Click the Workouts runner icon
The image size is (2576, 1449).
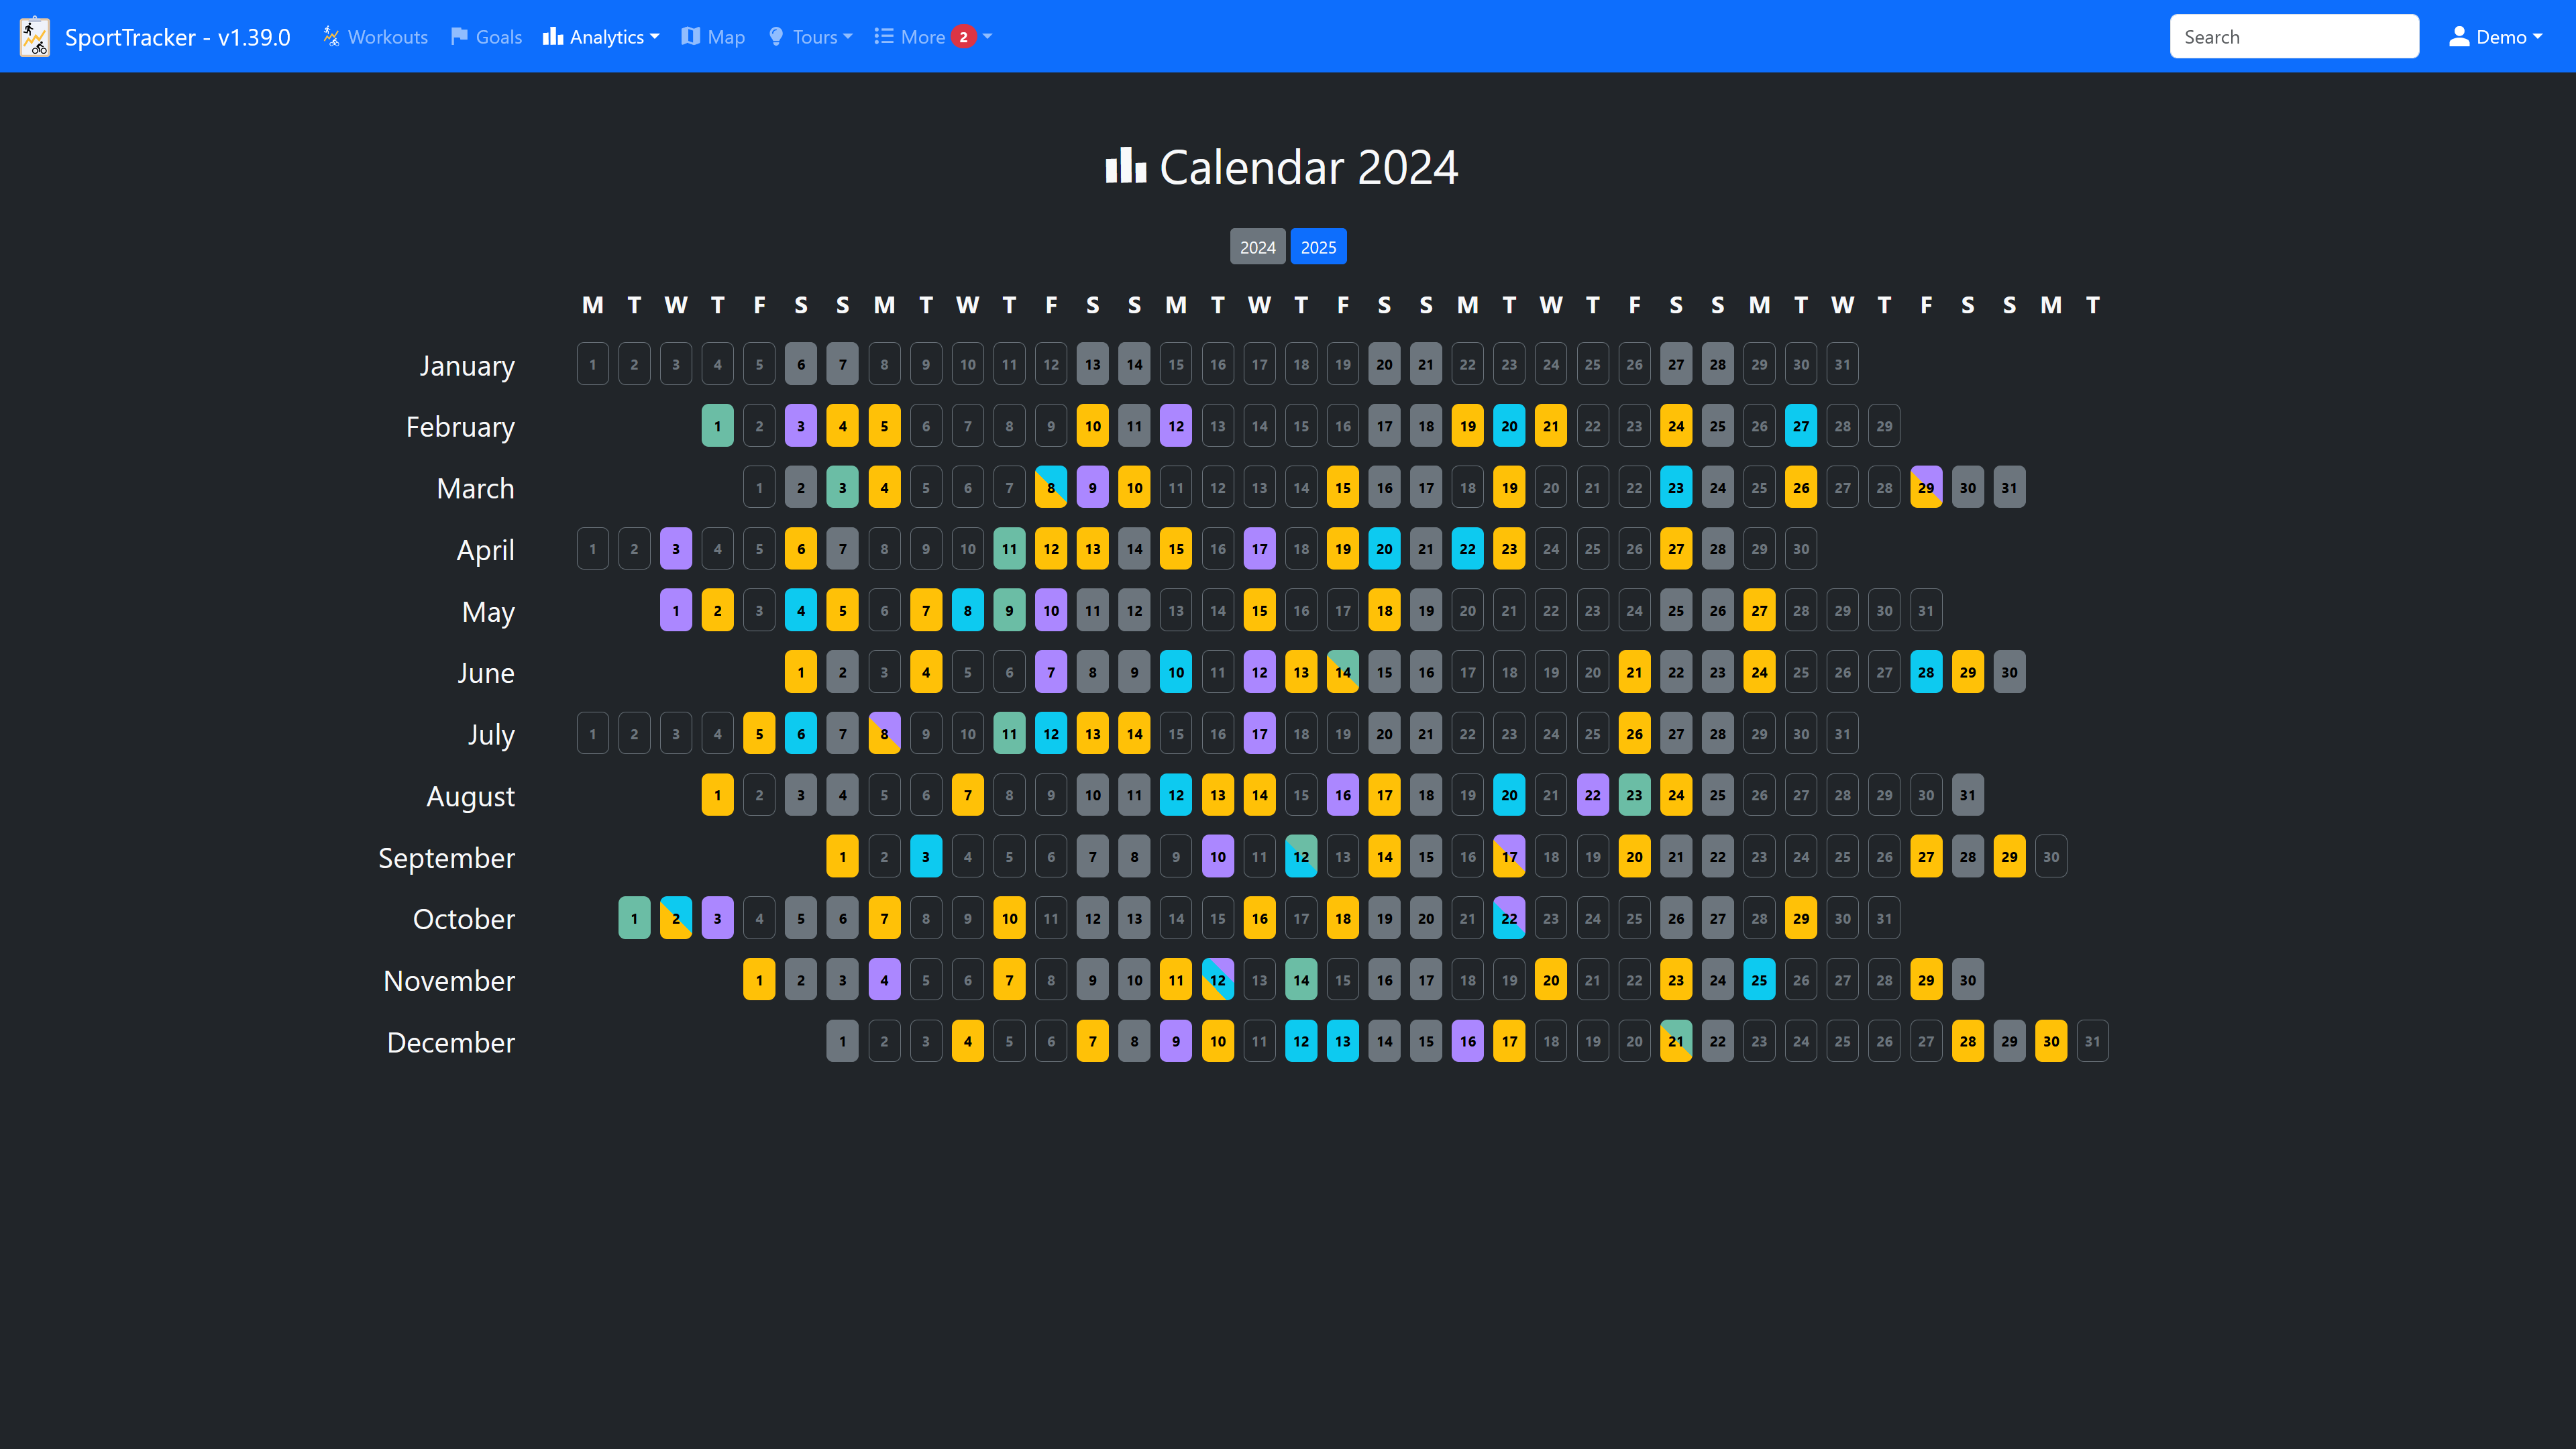[x=331, y=37]
